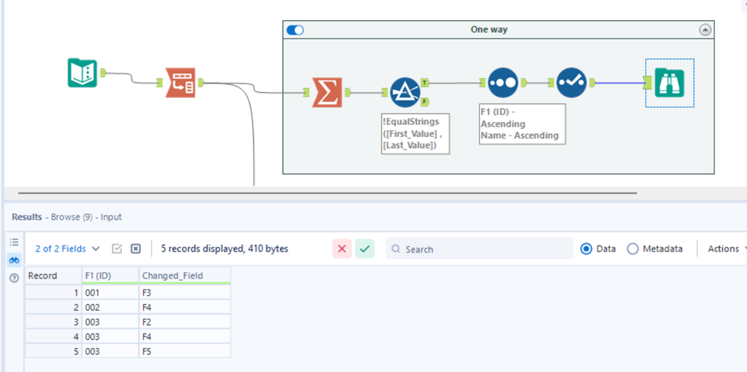Click Changed_Field cell F5 in record 5

pyautogui.click(x=185, y=351)
